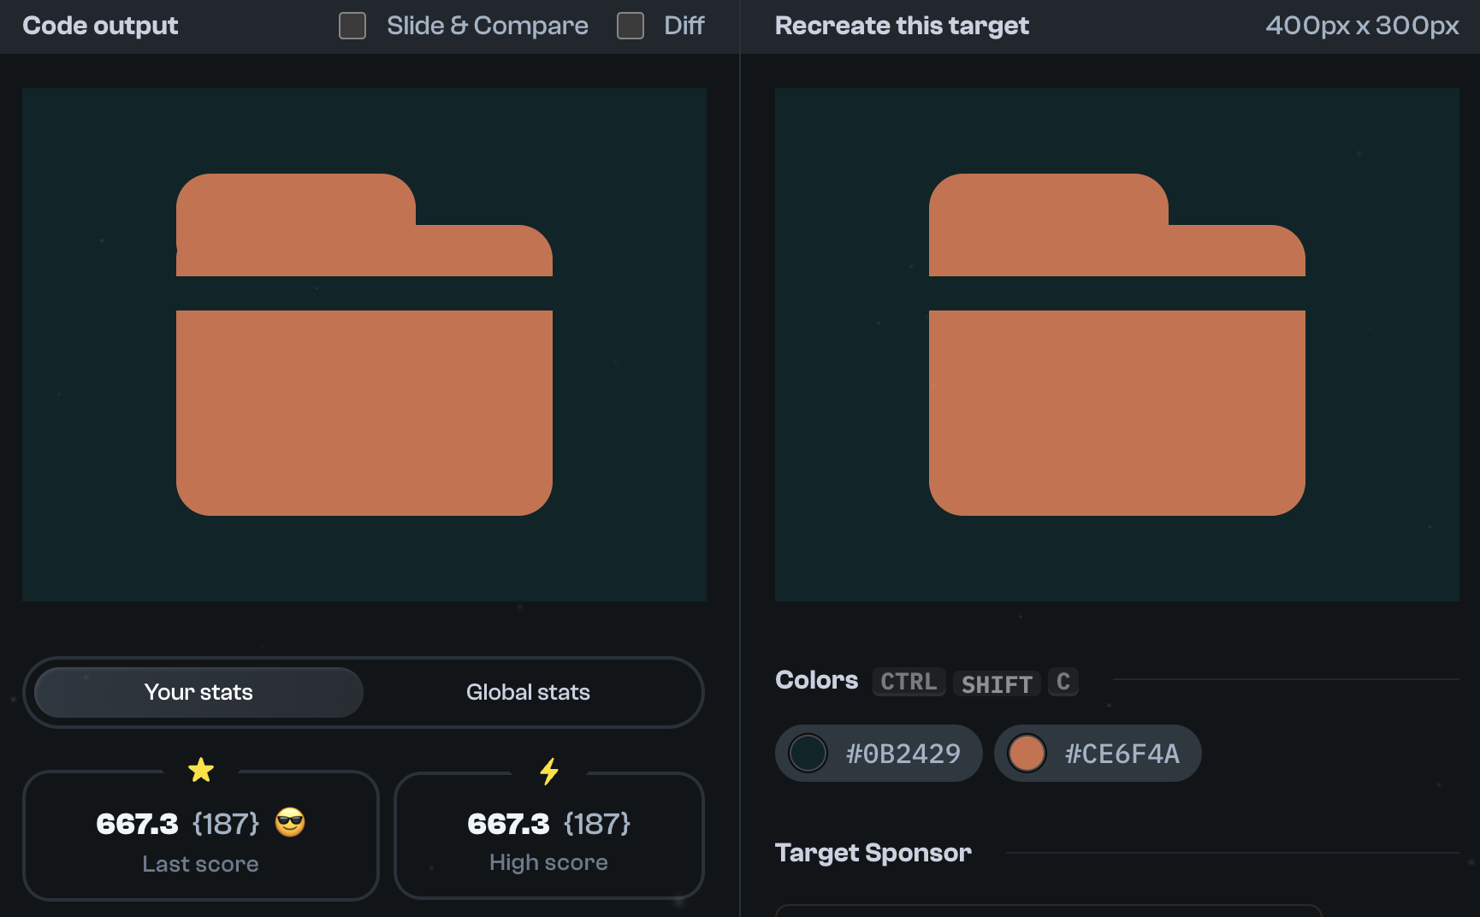The image size is (1480, 917).
Task: Enable the Diff checkbox
Action: [630, 26]
